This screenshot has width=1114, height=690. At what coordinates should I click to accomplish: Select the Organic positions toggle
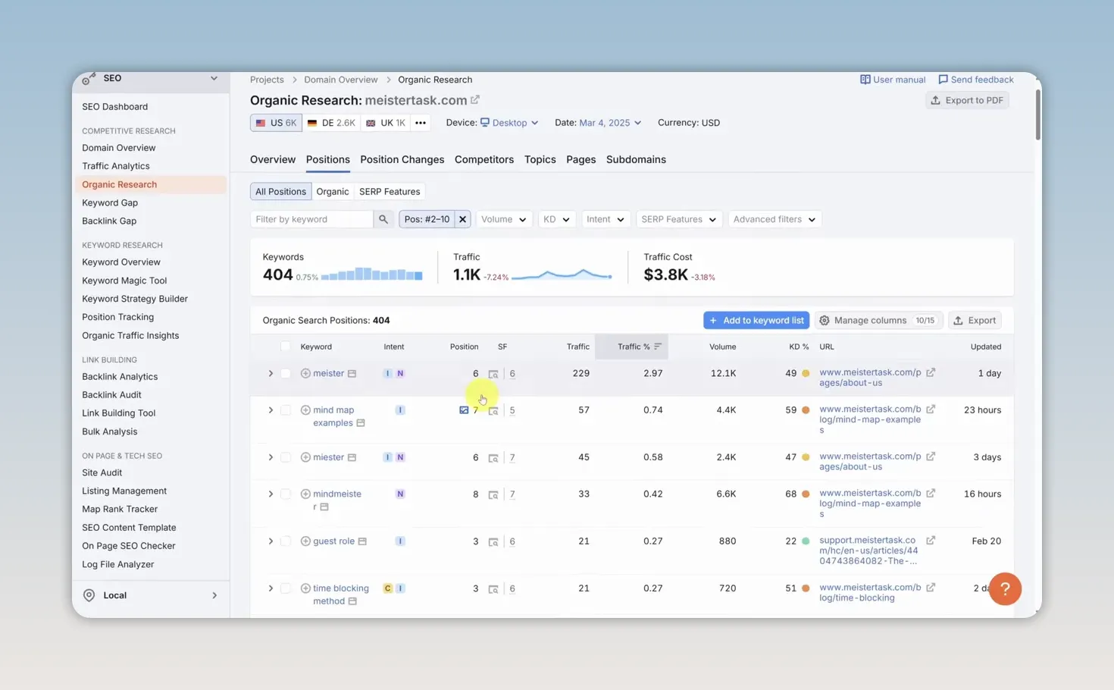click(x=333, y=192)
